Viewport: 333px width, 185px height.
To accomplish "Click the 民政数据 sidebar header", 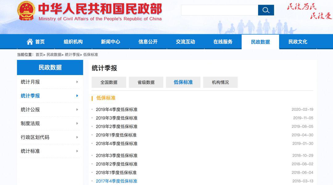I will click(50, 67).
